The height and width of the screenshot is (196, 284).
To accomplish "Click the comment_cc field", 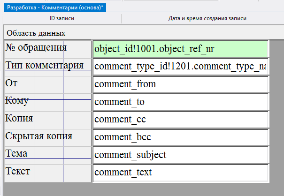I will [180, 120].
